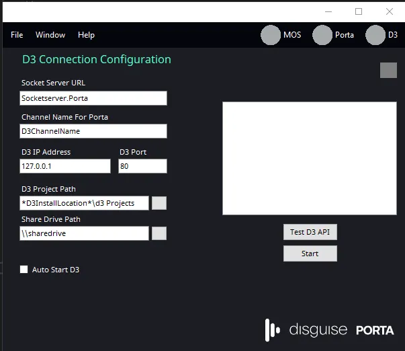The height and width of the screenshot is (351, 405).
Task: Click the D3 Port label
Action: [x=133, y=152]
